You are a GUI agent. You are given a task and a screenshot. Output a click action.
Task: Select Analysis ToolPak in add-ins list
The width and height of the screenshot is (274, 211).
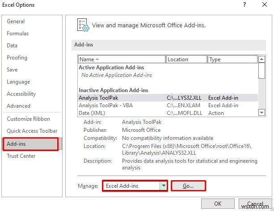[x=168, y=98]
